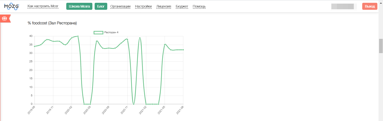Click the blurred username in header
The width and height of the screenshot is (383, 121).
click(344, 6)
